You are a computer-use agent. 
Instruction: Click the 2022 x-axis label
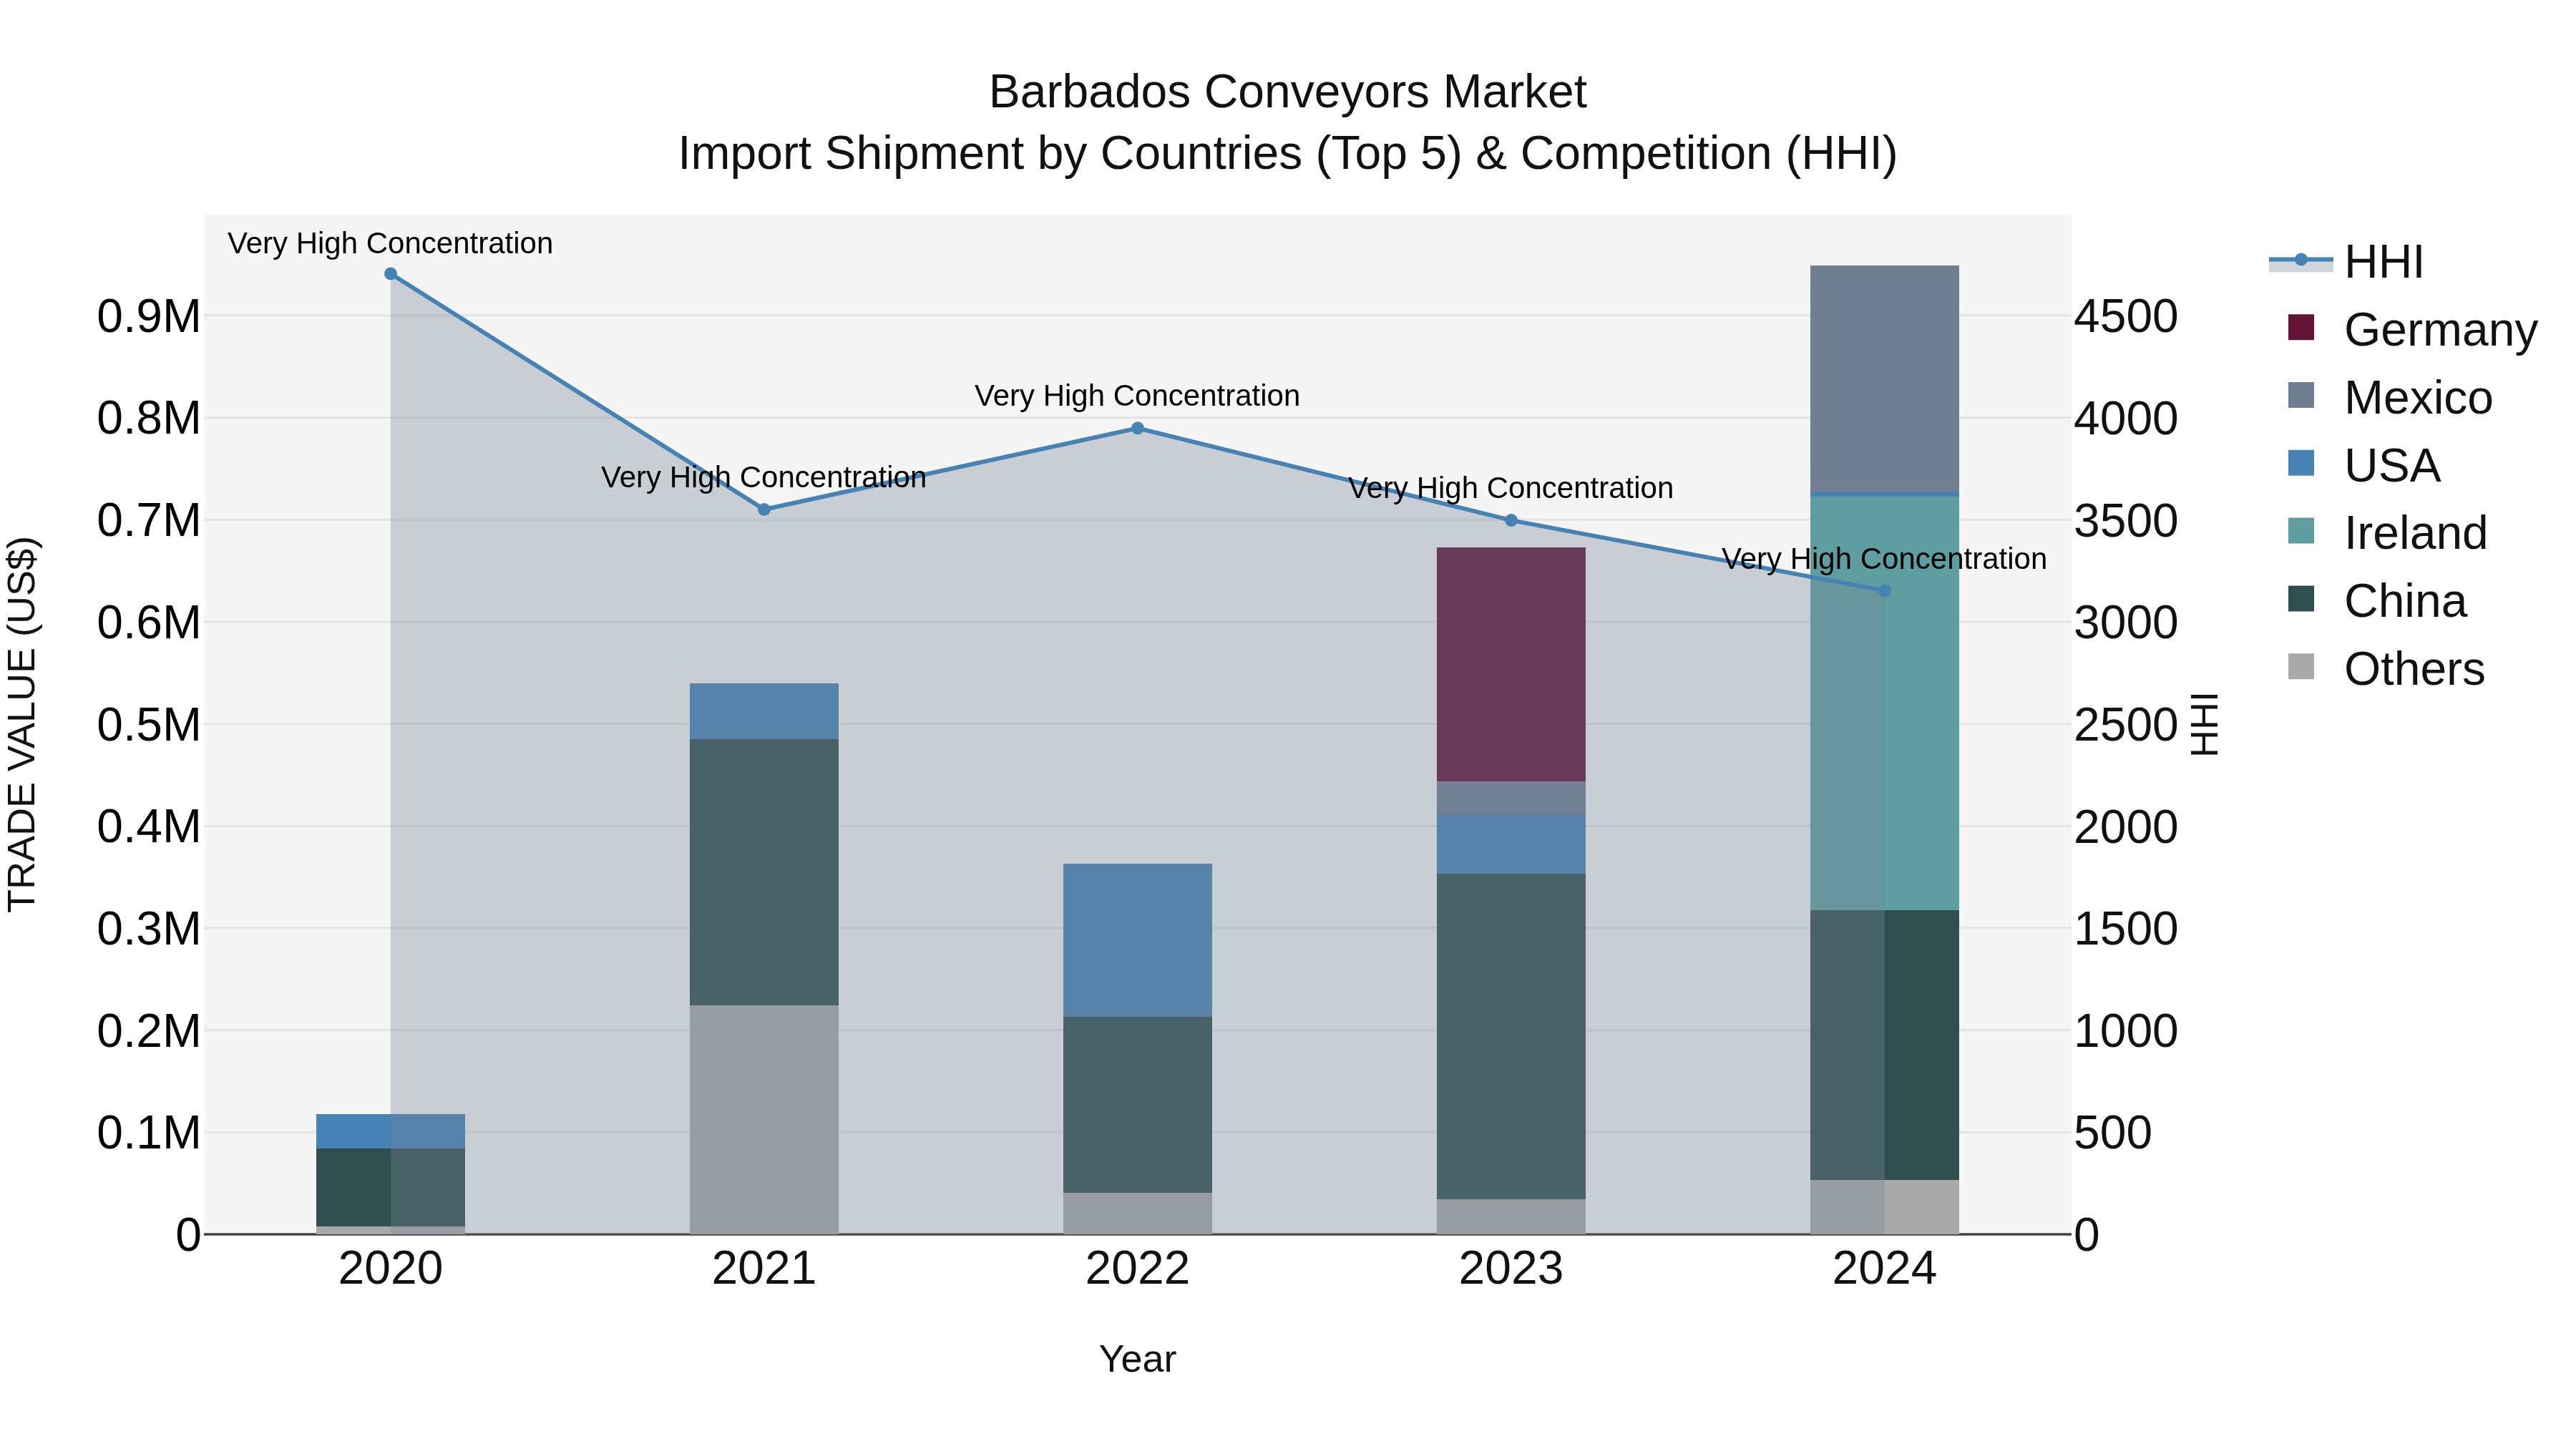[1137, 1269]
